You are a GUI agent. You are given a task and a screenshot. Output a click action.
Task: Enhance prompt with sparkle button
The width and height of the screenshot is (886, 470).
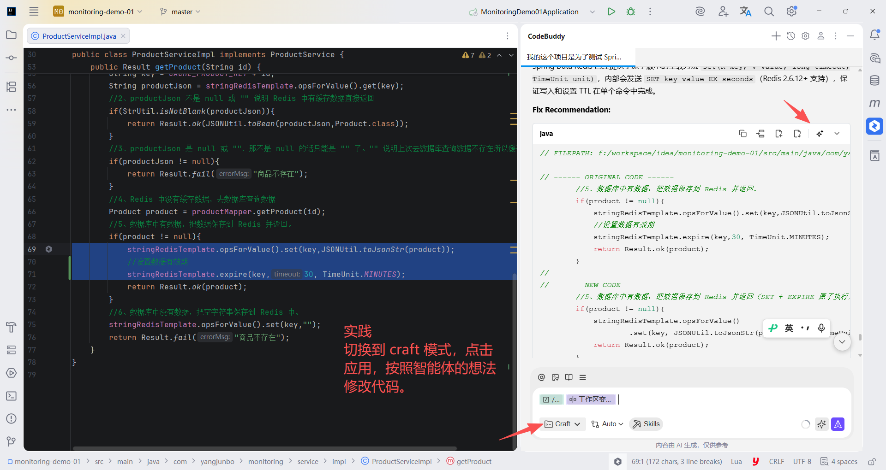pos(821,424)
